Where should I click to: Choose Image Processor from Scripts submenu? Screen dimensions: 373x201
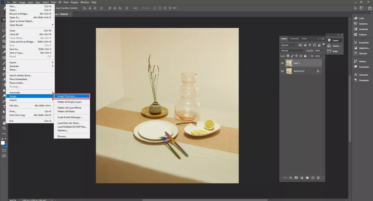tap(72, 96)
